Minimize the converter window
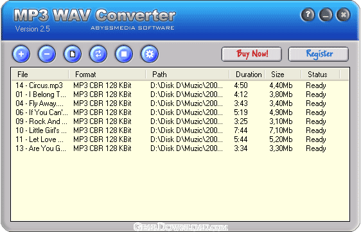The image size is (361, 232). point(326,15)
